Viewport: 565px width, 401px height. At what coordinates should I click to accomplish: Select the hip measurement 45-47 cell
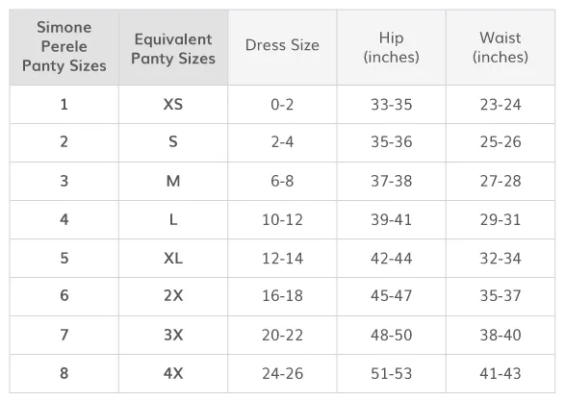pyautogui.click(x=392, y=296)
